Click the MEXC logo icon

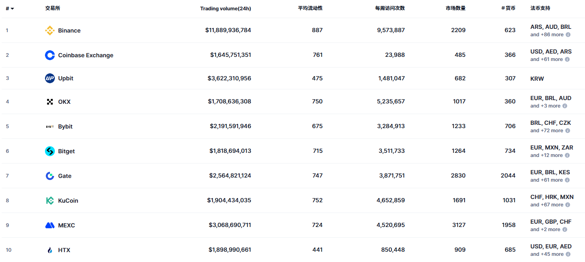pos(50,225)
